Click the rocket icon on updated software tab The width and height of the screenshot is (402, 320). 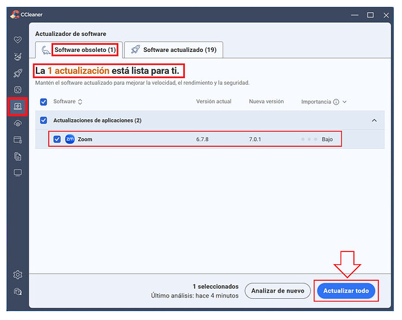pos(135,49)
